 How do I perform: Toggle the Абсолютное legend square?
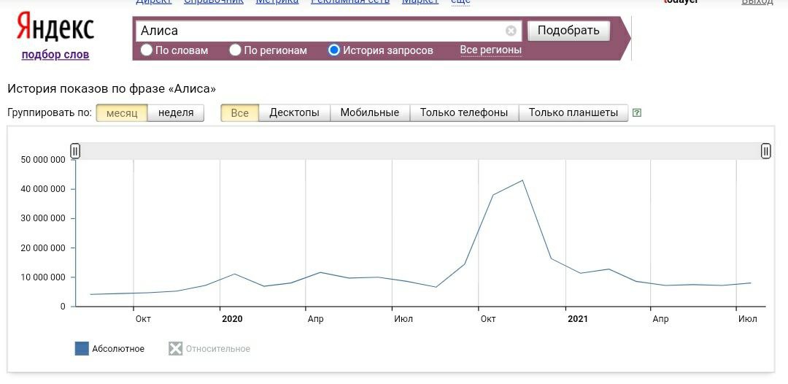click(82, 348)
